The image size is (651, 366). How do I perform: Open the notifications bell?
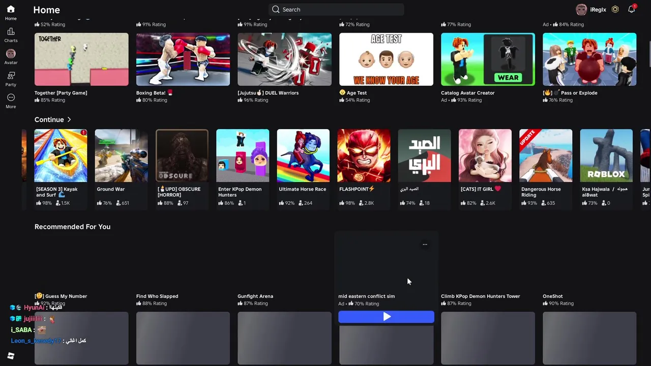tap(632, 9)
